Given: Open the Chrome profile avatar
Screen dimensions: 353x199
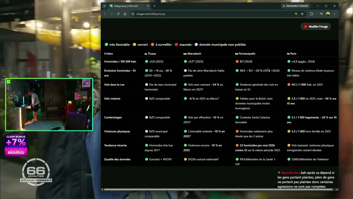Looking at the screenshot, I should tap(328, 14).
